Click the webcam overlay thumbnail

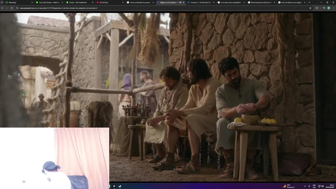55,158
